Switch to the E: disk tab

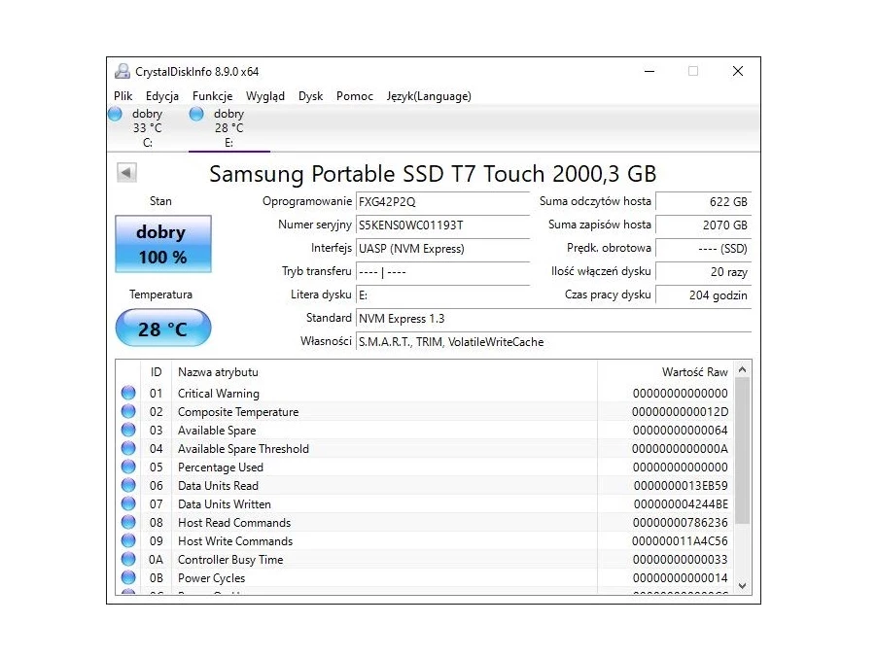228,128
